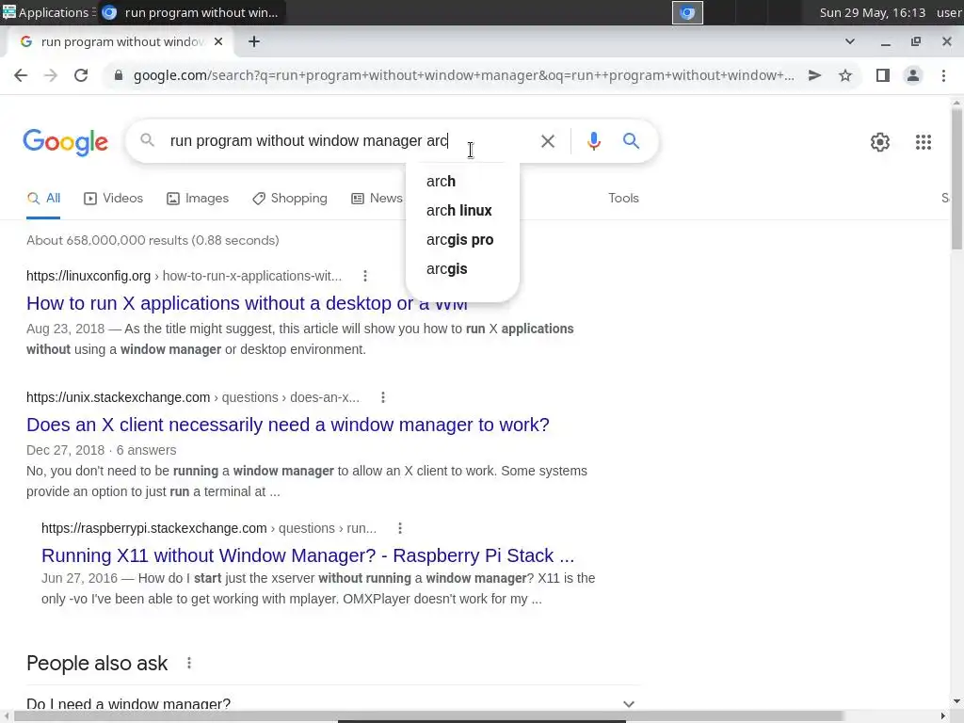Click the clock showing Sun 29 May
The height and width of the screenshot is (723, 964).
point(872,12)
